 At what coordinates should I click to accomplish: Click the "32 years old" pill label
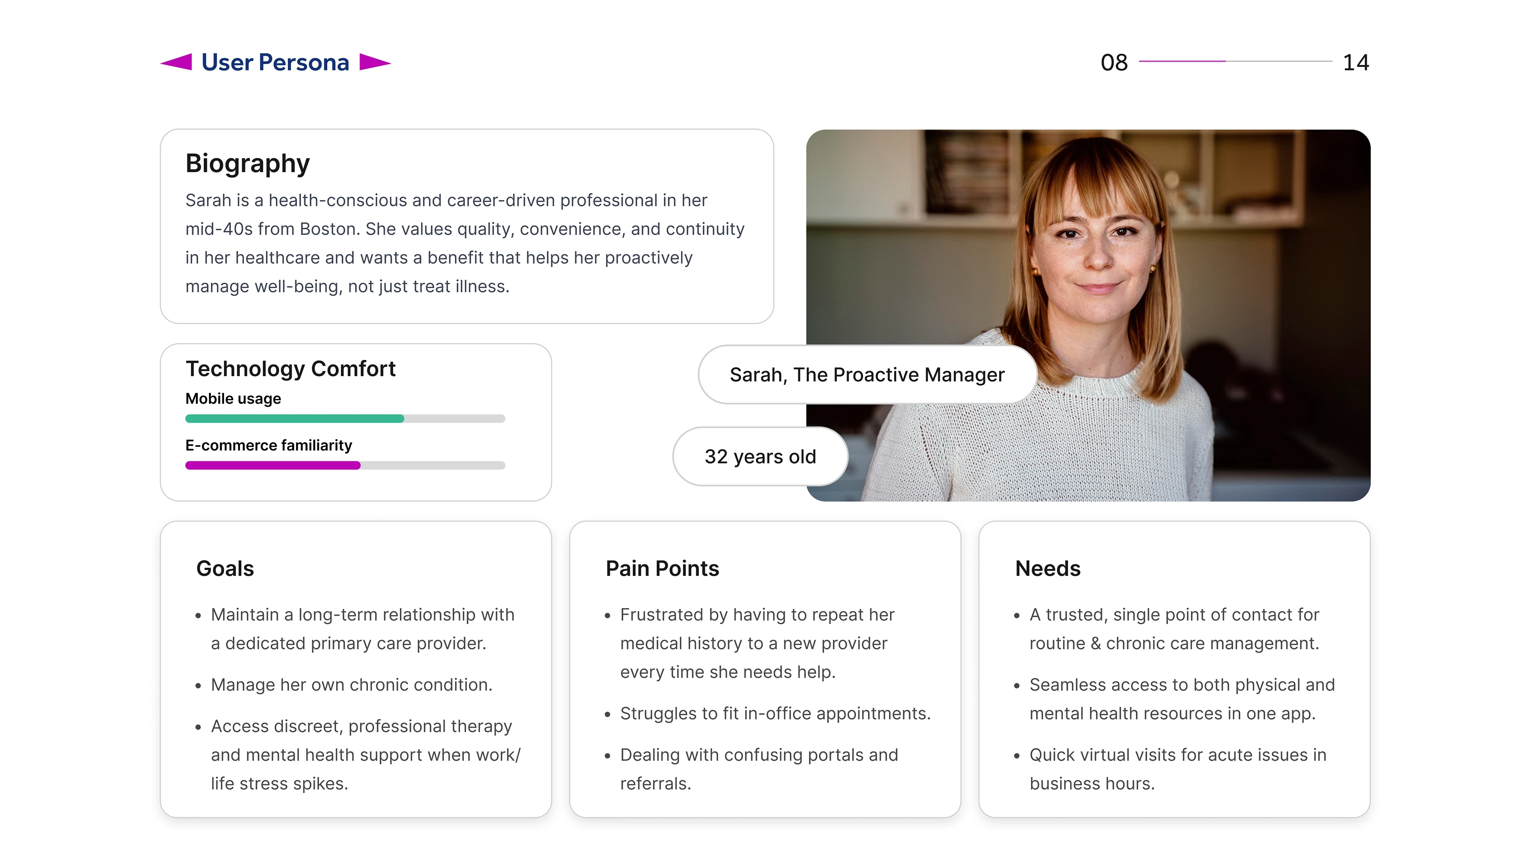760,457
